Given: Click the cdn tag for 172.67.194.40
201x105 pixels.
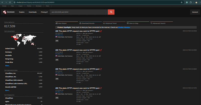Looking at the screenshot, I should pos(57,60).
